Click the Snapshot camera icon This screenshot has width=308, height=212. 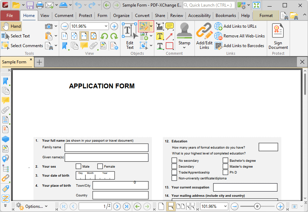pyautogui.click(x=48, y=26)
